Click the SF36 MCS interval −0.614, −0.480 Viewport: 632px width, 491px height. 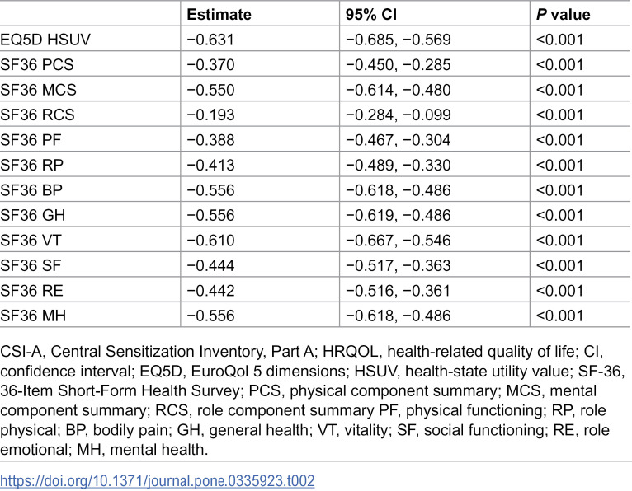tap(398, 90)
